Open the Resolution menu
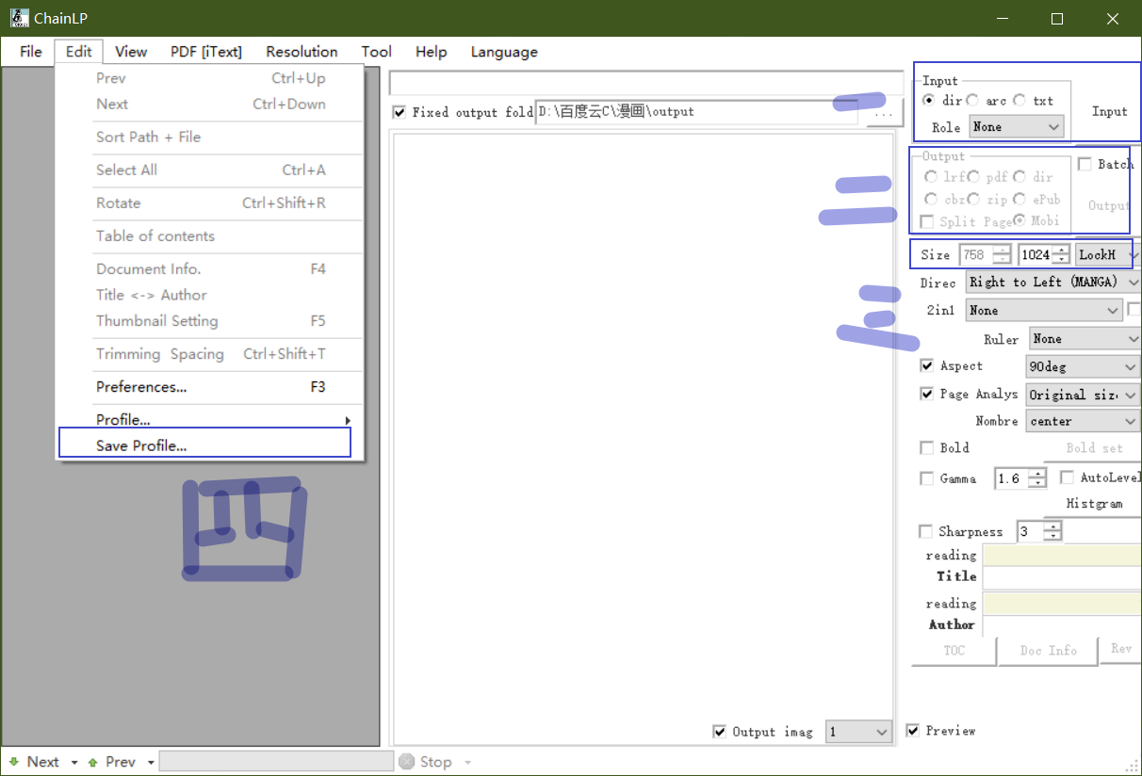The width and height of the screenshot is (1142, 776). coord(302,52)
